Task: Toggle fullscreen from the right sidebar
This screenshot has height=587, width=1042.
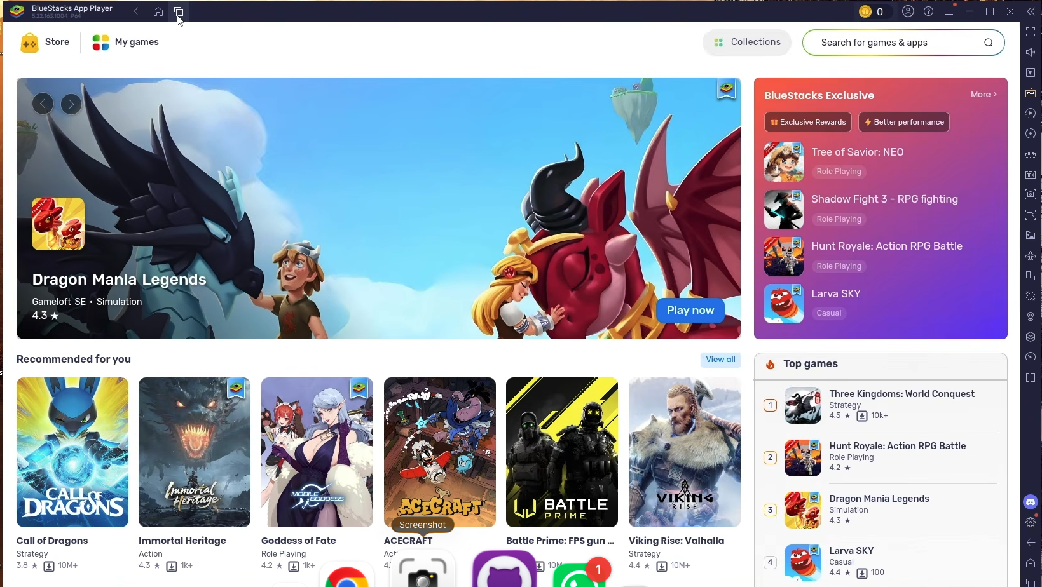Action: (x=1031, y=32)
